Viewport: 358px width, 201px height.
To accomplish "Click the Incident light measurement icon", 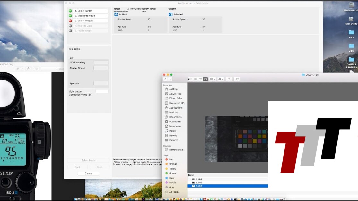I will pyautogui.click(x=116, y=14).
